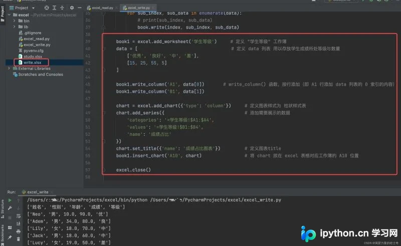Click the stop process square icon
Viewport: 401px width, 246px height.
[x=10, y=217]
